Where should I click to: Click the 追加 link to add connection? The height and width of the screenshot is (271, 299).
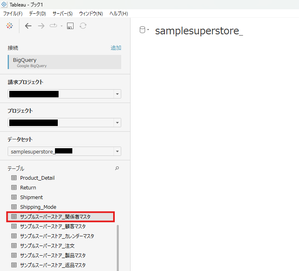(116, 48)
